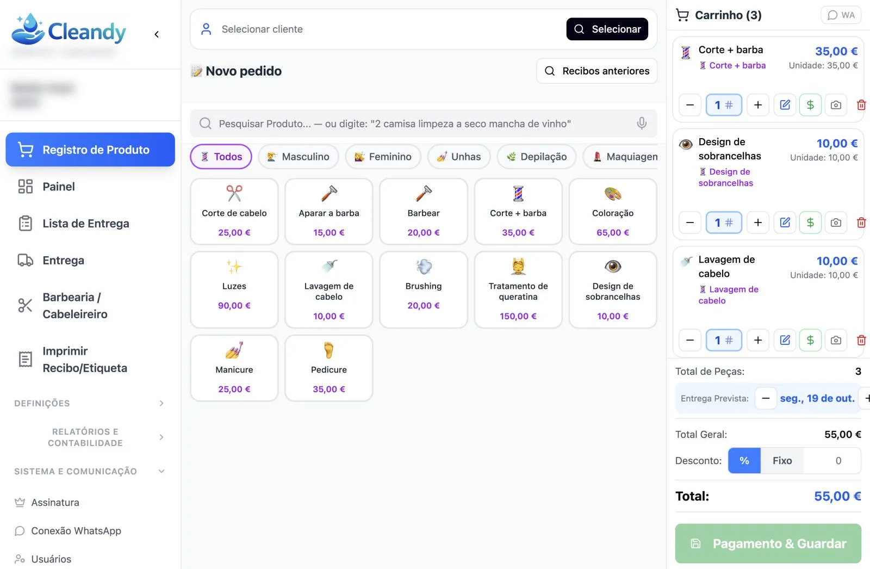Delete Corte + barba from cart
This screenshot has width=870, height=569.
click(861, 105)
